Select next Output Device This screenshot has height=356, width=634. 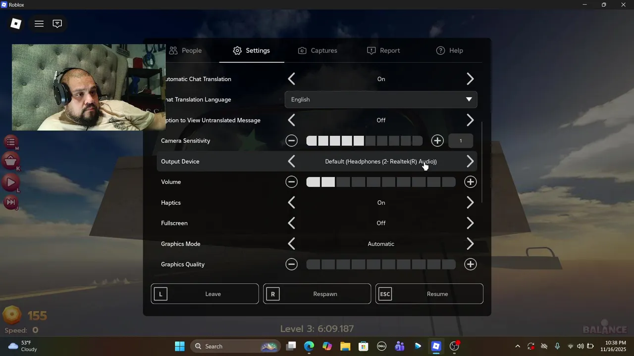coord(470,161)
